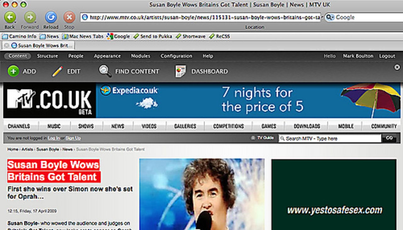This screenshot has height=230, width=403.
Task: Run the Send to Pukka bookmarklet
Action: click(x=153, y=36)
